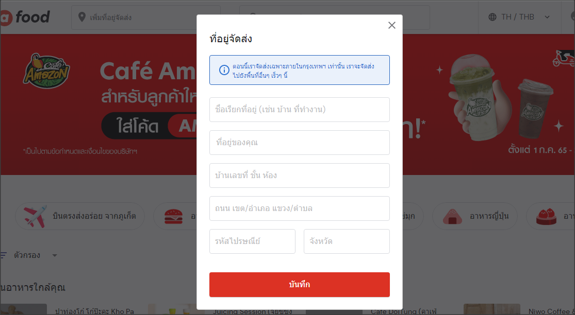The image size is (575, 315).
Task: Click the location pin icon in header
Action: click(x=82, y=17)
